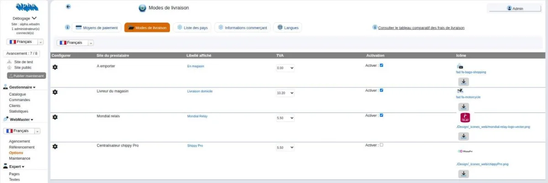Collapse the Expert section
This screenshot has height=183, width=548.
(16, 167)
